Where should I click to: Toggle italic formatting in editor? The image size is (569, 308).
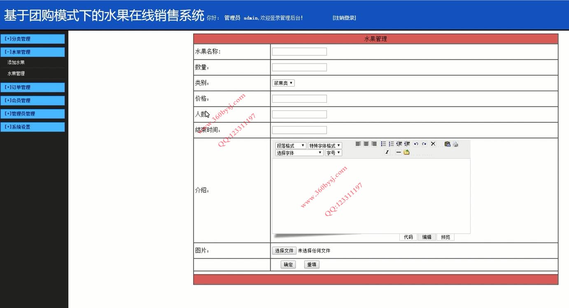(387, 152)
